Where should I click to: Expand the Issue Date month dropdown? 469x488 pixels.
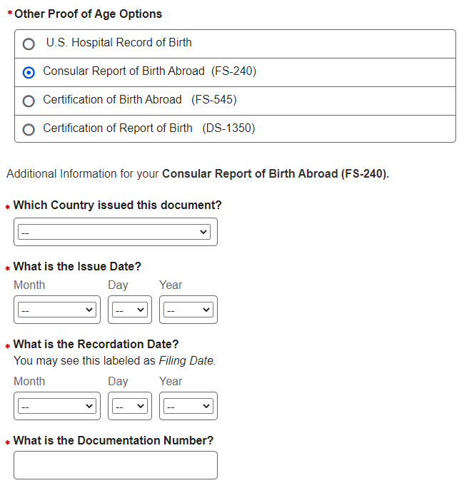pos(57,310)
